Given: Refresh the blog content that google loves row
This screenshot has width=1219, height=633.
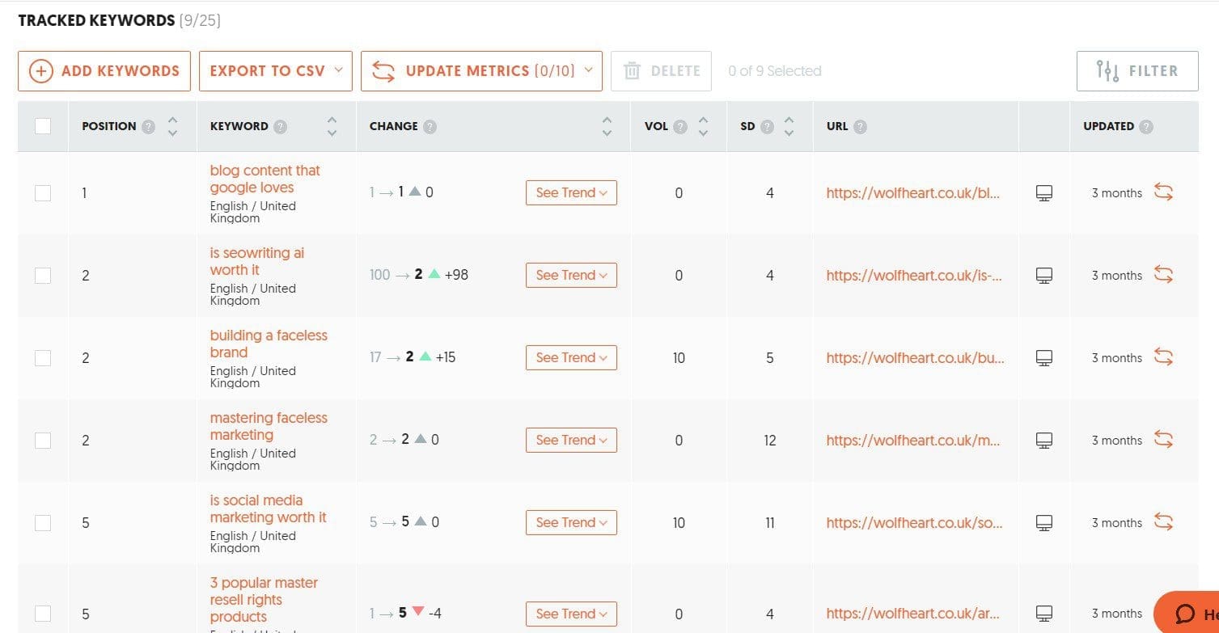Looking at the screenshot, I should (1163, 192).
